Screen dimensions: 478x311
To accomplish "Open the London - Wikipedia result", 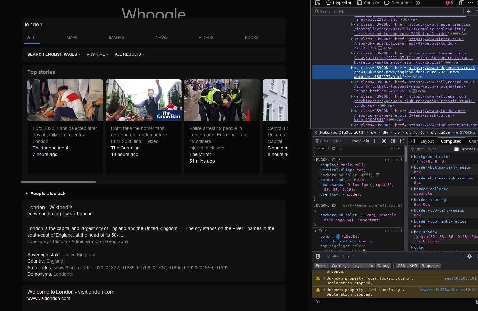I will click(x=50, y=208).
